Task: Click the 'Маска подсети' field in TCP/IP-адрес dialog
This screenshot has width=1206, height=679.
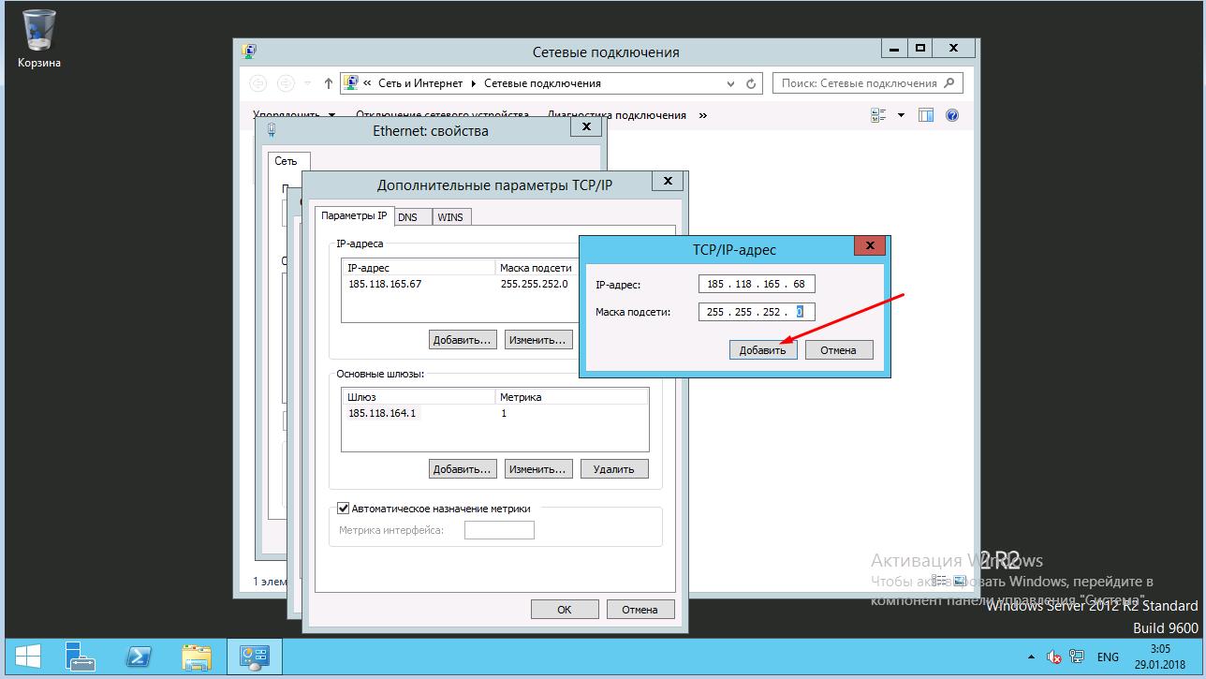Action: tap(757, 312)
